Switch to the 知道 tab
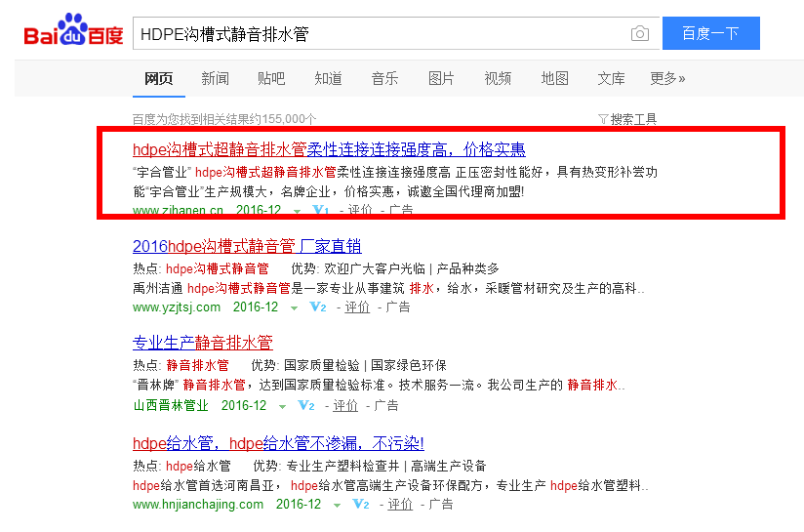Image resolution: width=804 pixels, height=532 pixels. pos(328,78)
